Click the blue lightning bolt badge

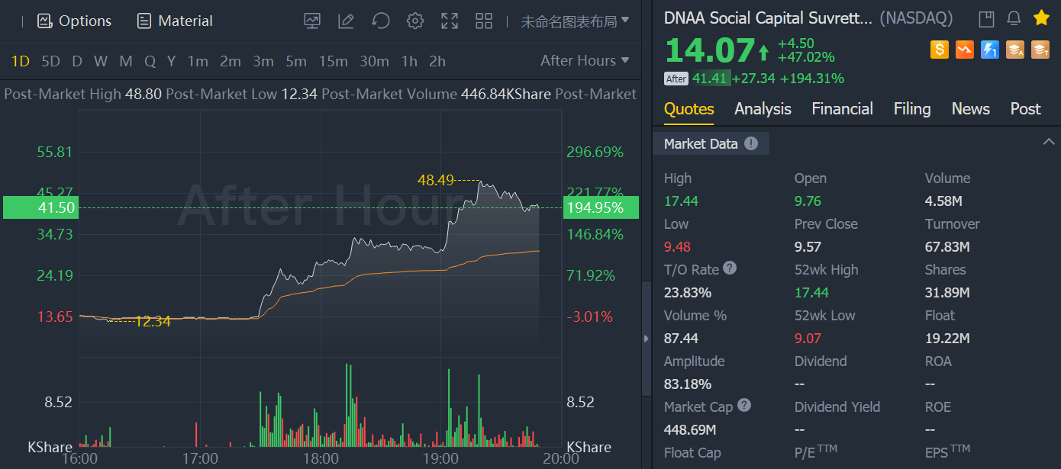(990, 50)
